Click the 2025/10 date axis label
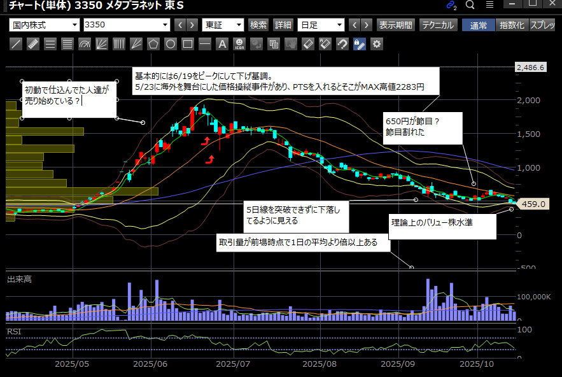 pyautogui.click(x=477, y=364)
